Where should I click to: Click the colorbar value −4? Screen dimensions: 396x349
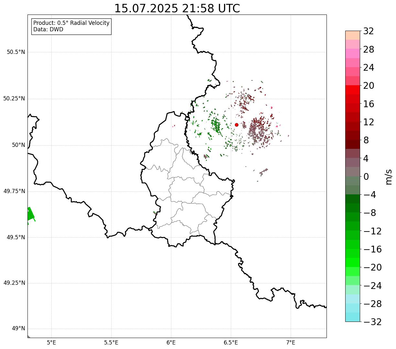point(370,195)
